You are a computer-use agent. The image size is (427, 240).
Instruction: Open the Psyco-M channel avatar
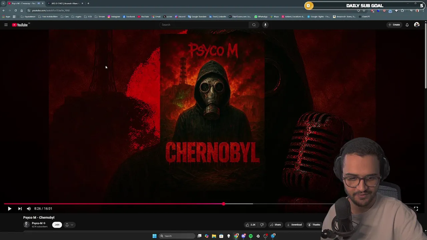coord(26,225)
